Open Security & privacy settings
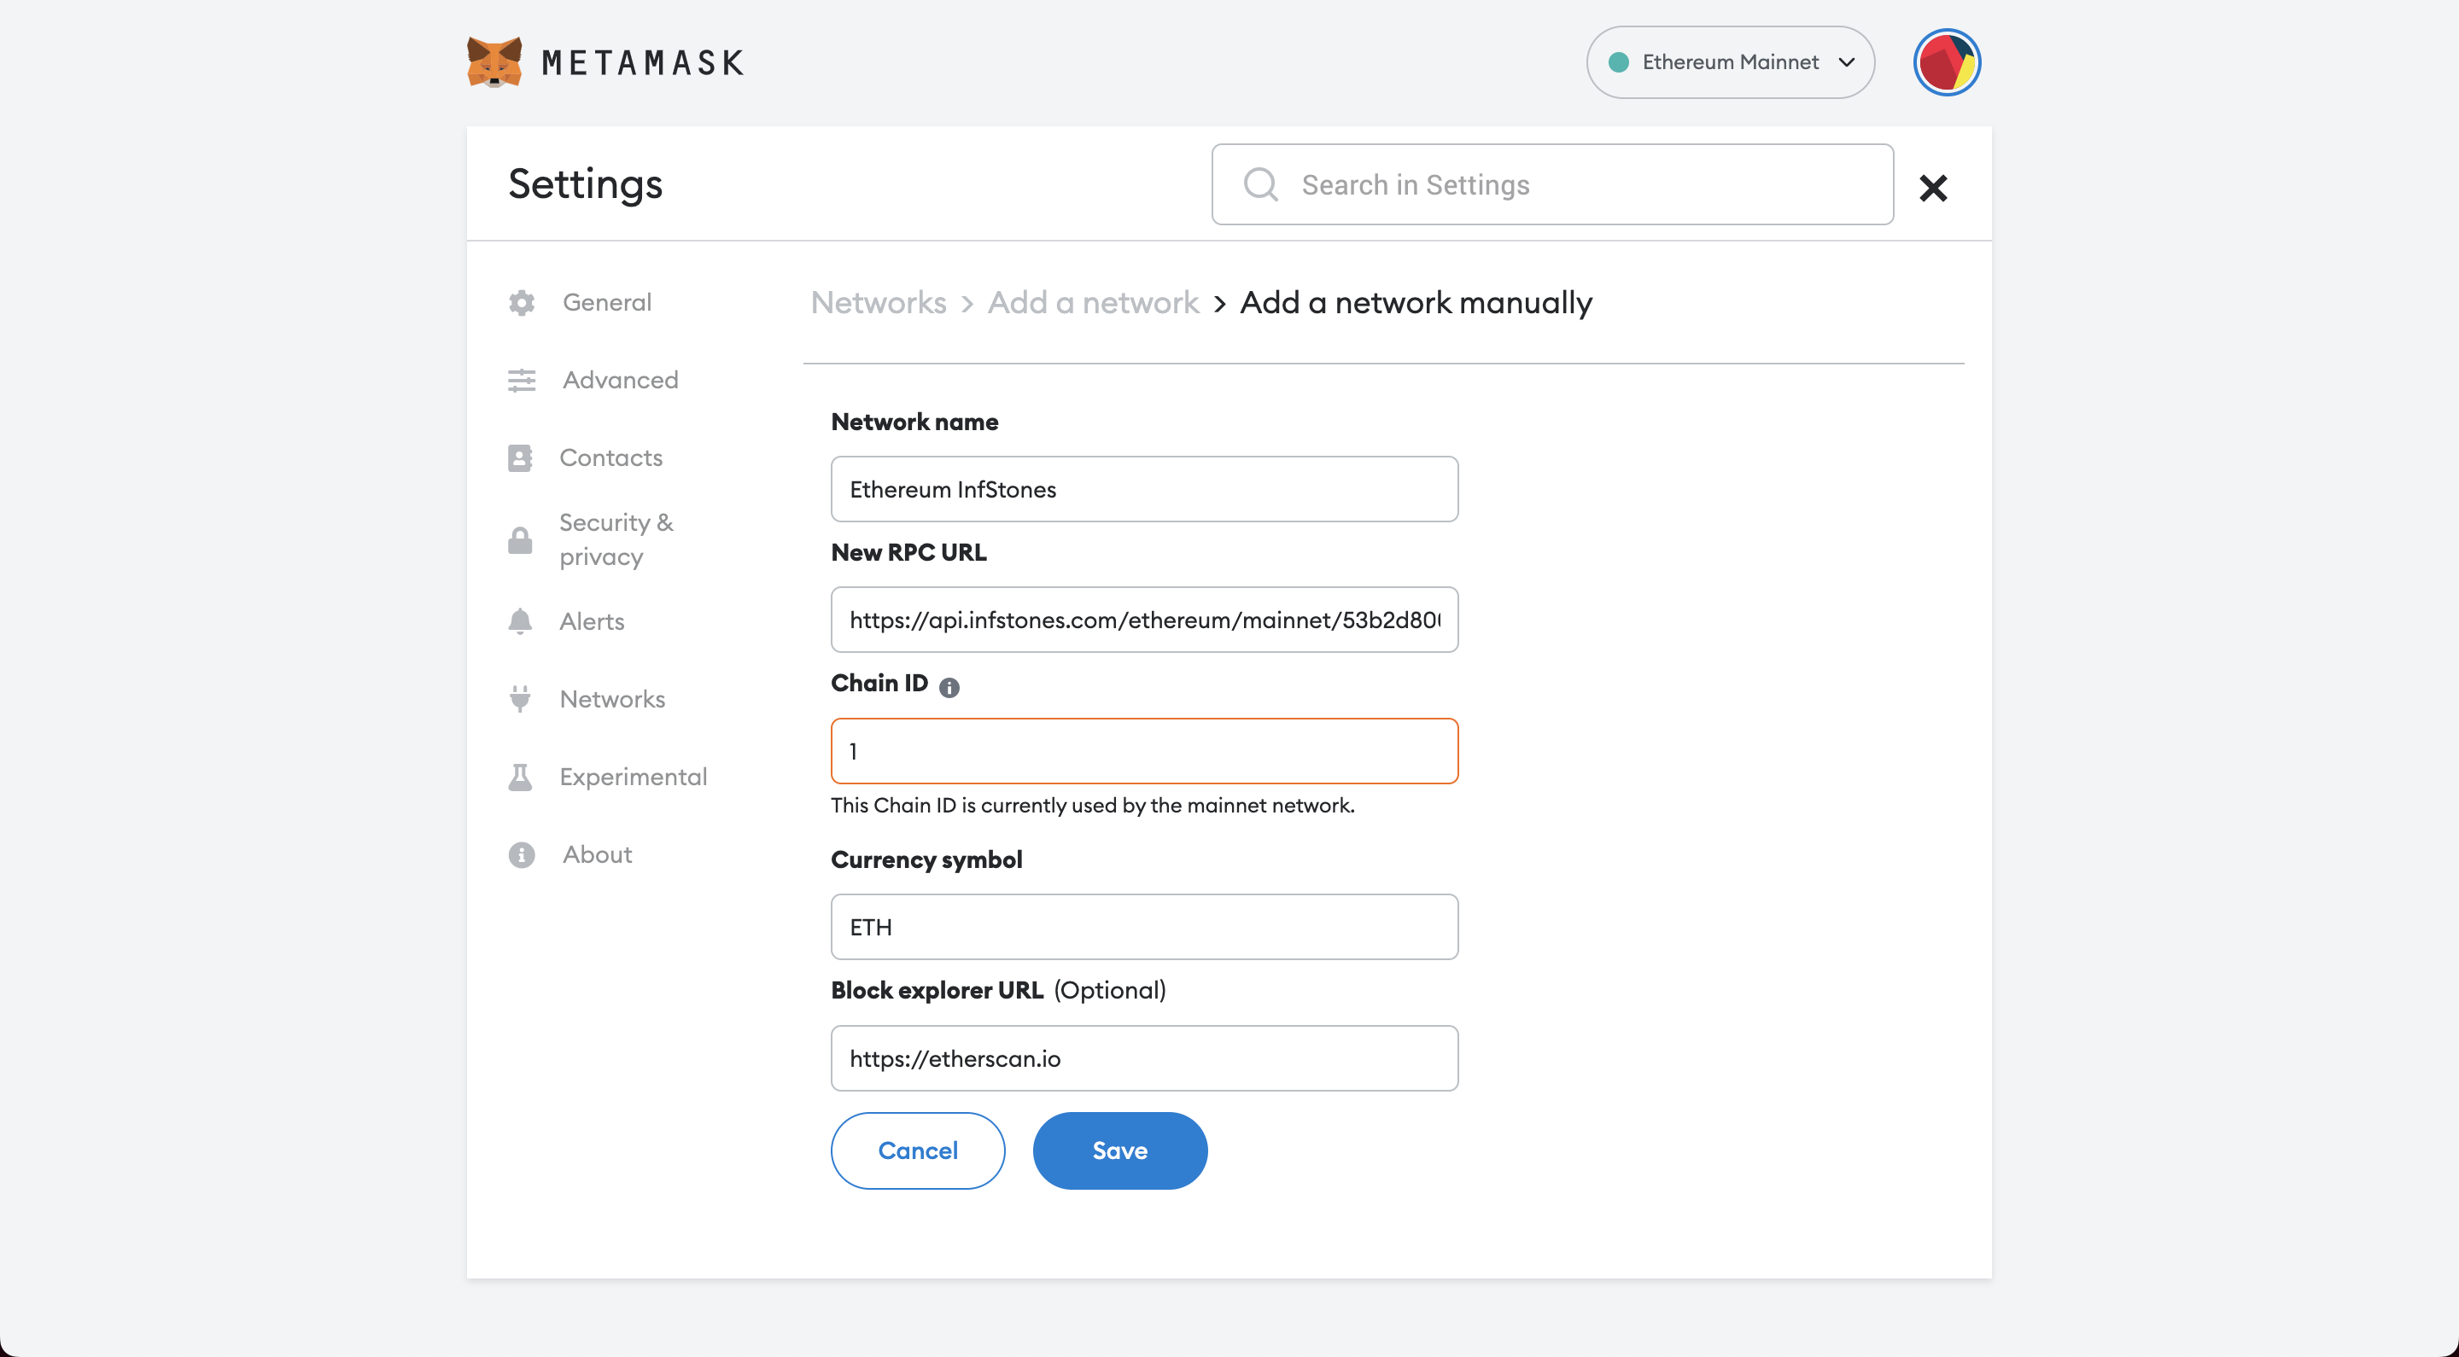 pyautogui.click(x=616, y=539)
